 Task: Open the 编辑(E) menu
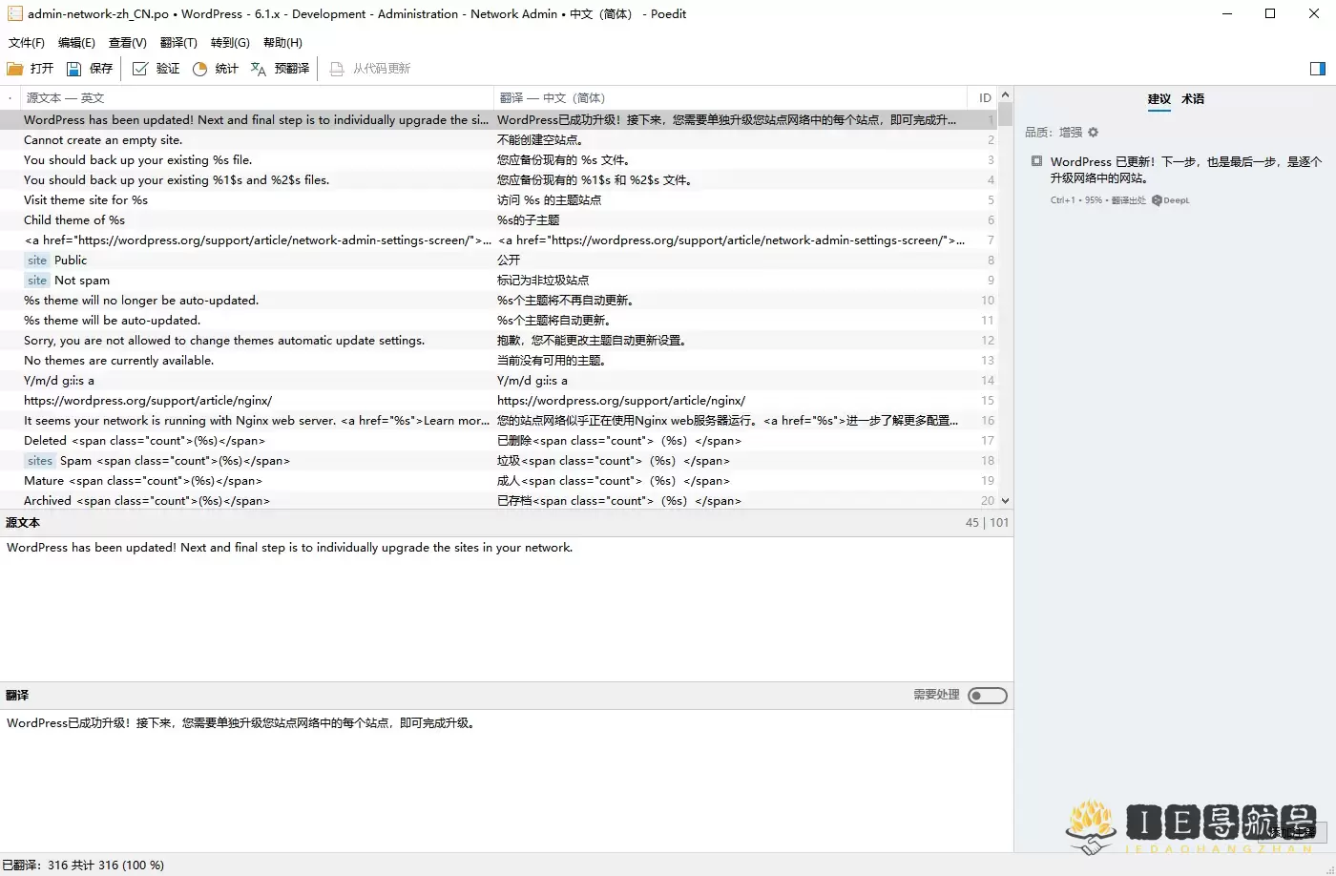point(76,43)
